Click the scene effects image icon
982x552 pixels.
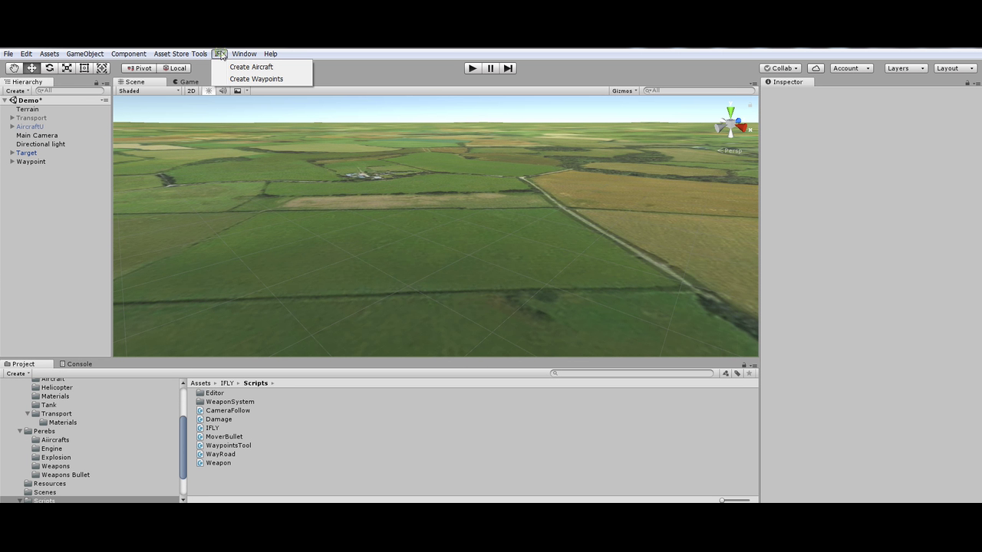[x=237, y=90]
